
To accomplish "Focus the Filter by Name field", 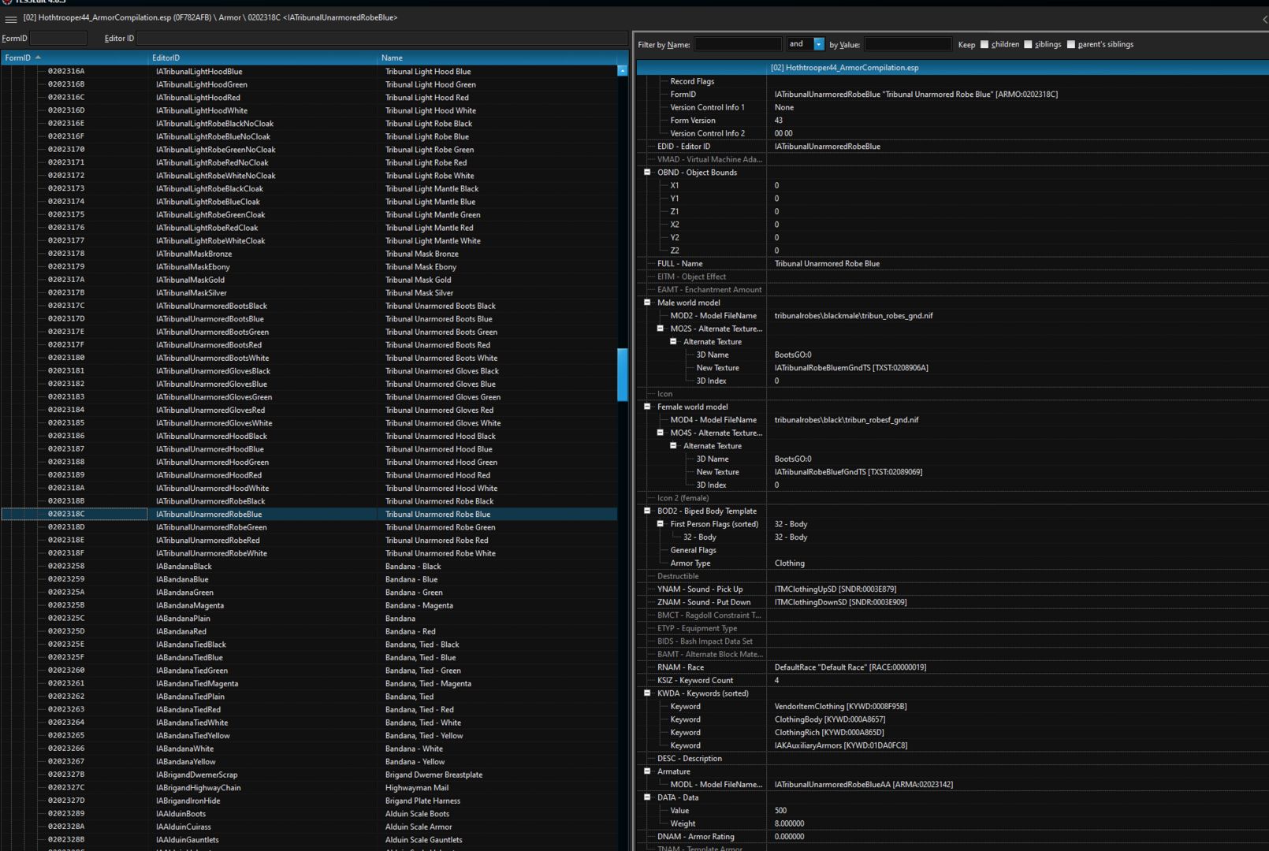I will pyautogui.click(x=738, y=44).
